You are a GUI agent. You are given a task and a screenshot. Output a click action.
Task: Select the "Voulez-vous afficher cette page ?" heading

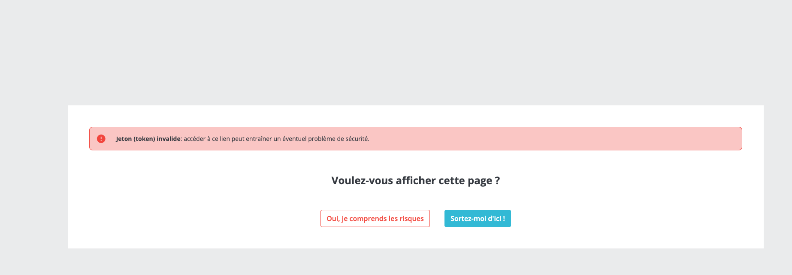pyautogui.click(x=415, y=180)
